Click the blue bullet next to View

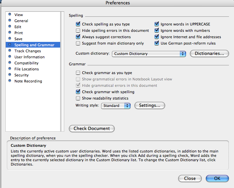(x=10, y=14)
